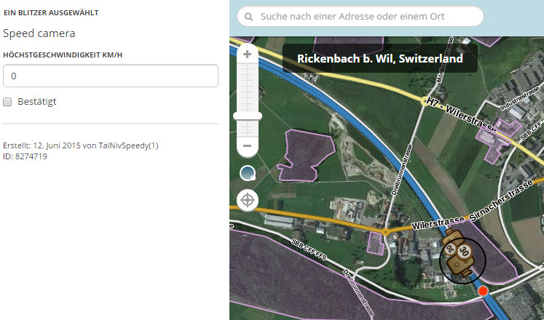Select the 30 speed camera marker on map

(459, 252)
